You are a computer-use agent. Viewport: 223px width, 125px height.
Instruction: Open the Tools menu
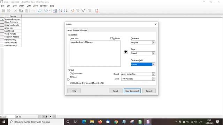[x=36, y=6]
